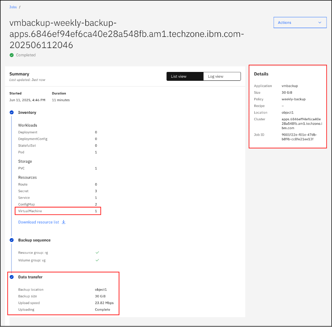Click the Inventory step checkmark icon
This screenshot has width=332, height=327.
tap(12, 112)
